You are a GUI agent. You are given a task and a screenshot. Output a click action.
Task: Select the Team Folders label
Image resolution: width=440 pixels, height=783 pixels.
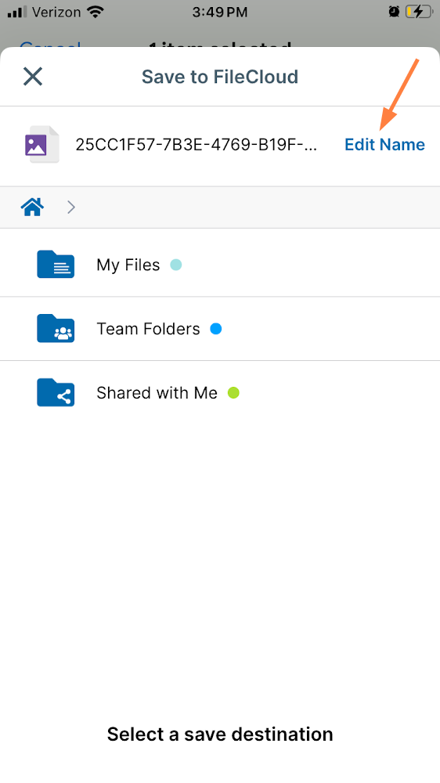click(x=148, y=329)
